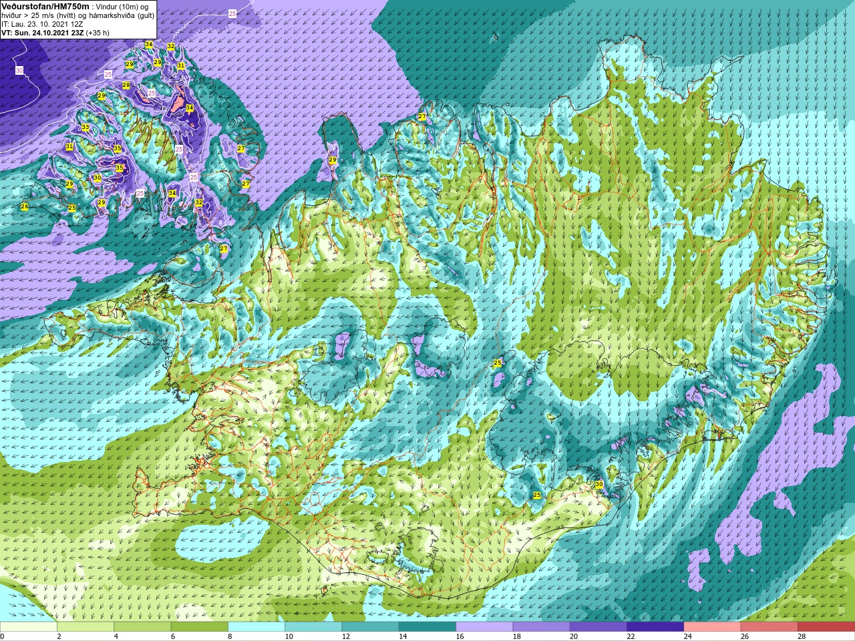Click the '10' tick label on the scale
The height and width of the screenshot is (641, 855).
(289, 636)
